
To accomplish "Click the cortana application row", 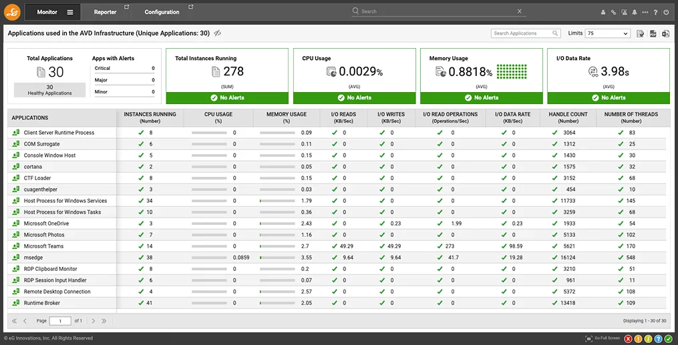I will click(x=33, y=167).
